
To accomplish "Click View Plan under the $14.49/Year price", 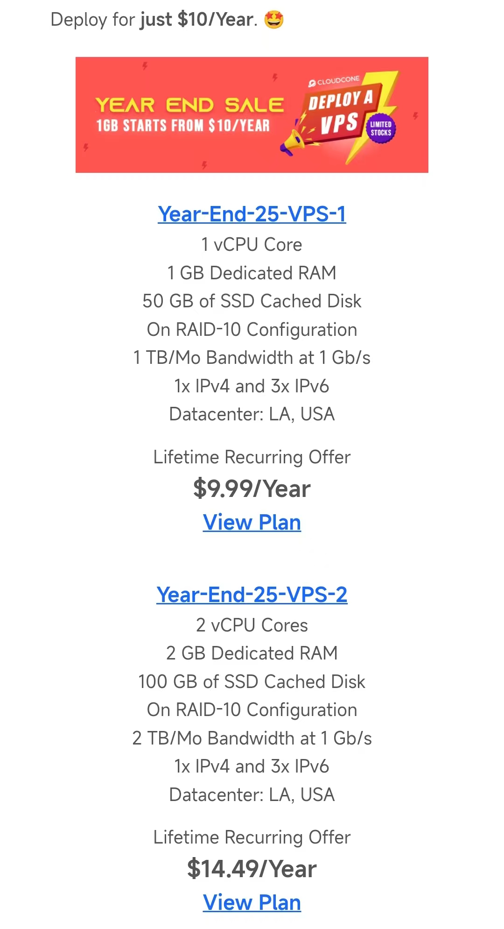I will [252, 902].
